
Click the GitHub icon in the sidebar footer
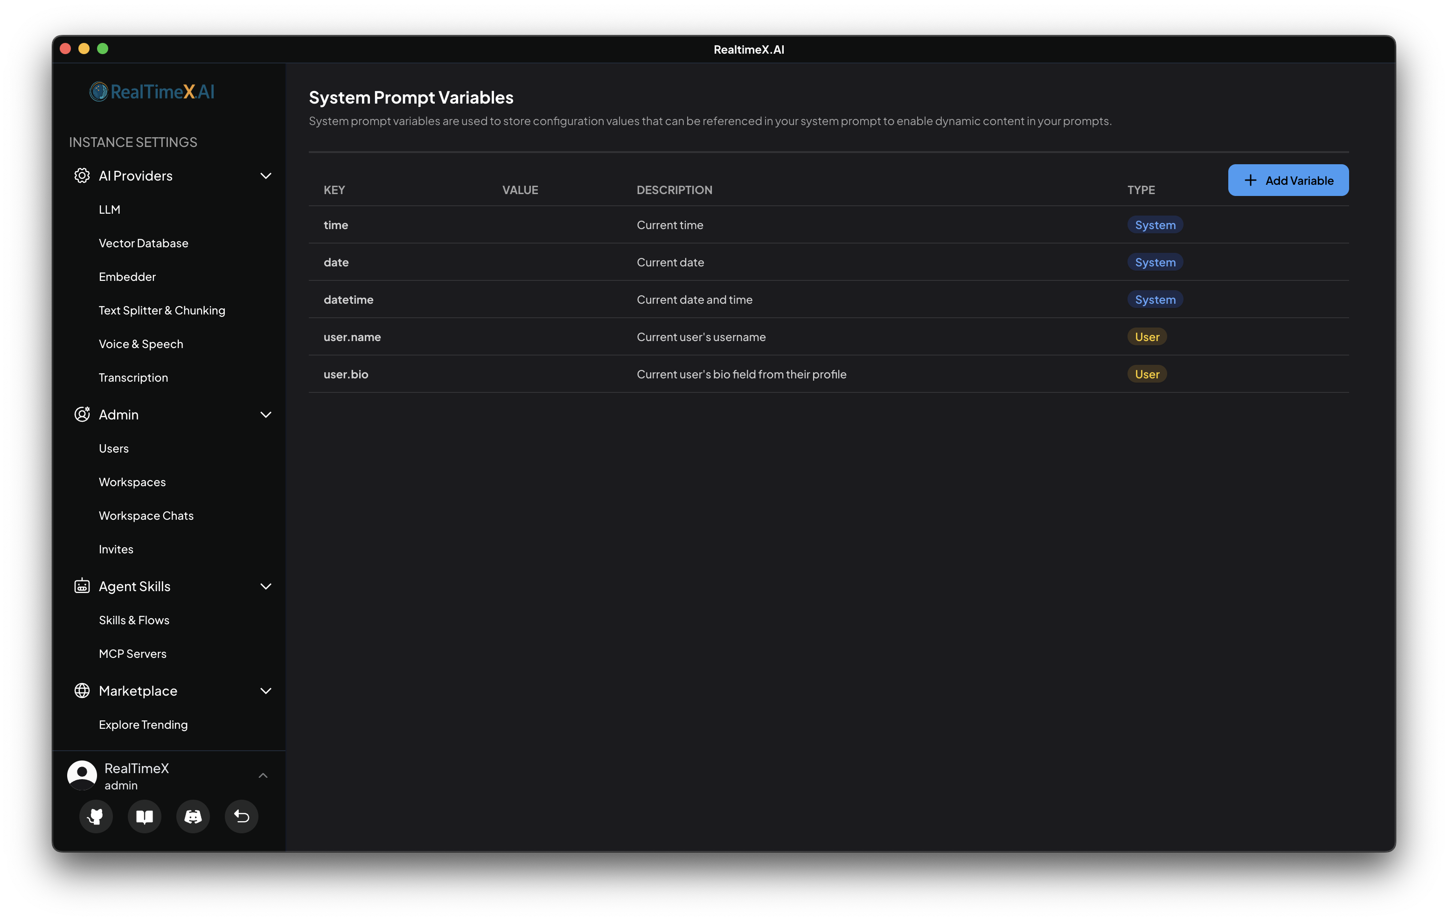click(x=96, y=816)
